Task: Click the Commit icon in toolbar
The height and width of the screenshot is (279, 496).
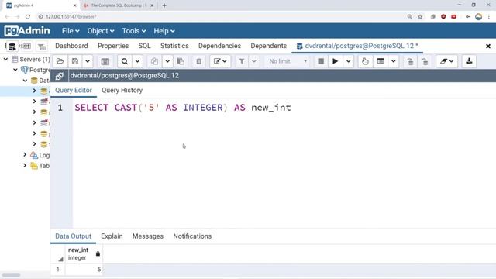Action: coord(410,61)
